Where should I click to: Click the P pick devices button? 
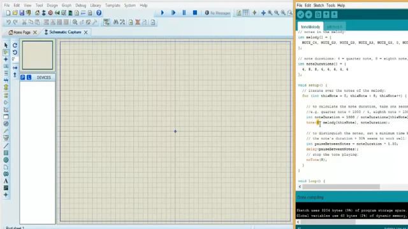[23, 78]
